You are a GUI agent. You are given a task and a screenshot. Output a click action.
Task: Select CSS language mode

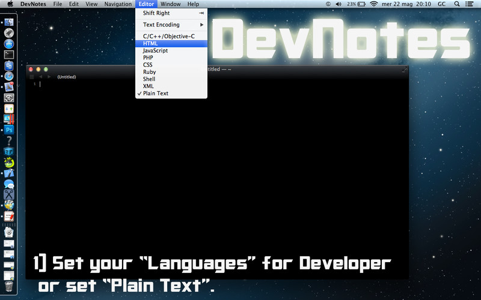(x=171, y=65)
